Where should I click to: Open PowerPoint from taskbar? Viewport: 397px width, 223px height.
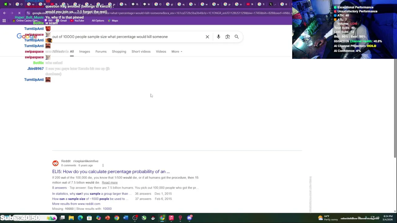point(107,218)
